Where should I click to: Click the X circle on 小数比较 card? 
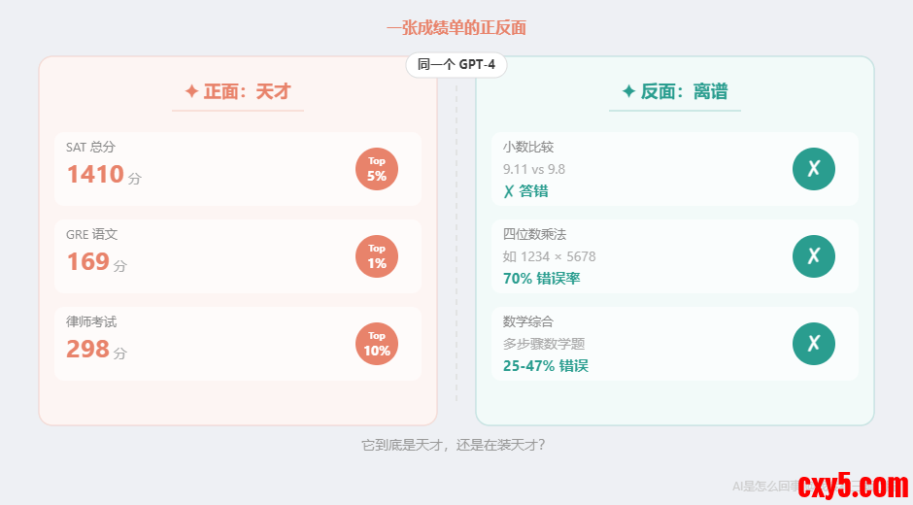click(x=813, y=169)
